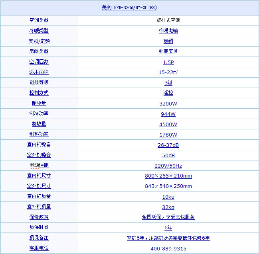This screenshot has height=254, width=259.
Task: Open the 制热量 label link
Action: tap(39, 124)
